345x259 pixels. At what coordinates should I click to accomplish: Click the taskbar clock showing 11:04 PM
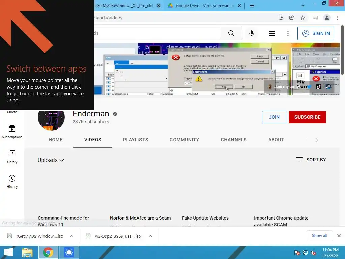(330, 253)
